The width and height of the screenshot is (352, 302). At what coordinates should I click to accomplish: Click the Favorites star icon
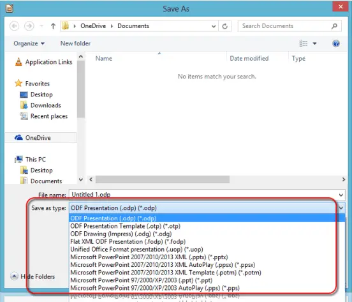pos(18,84)
